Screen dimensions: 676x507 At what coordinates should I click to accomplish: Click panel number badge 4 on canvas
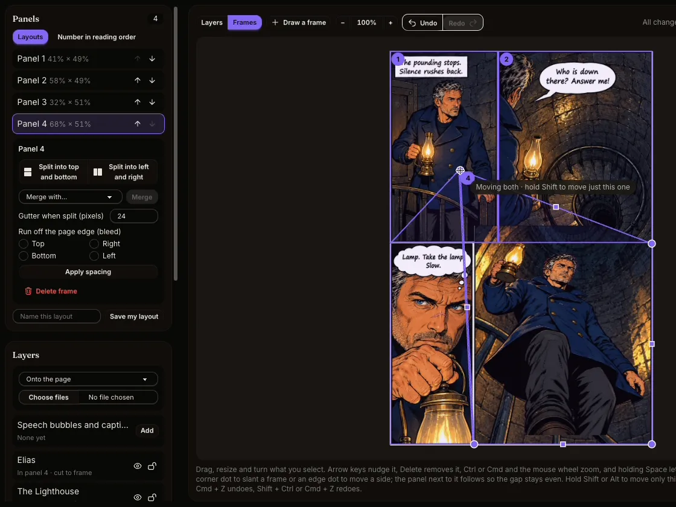point(468,178)
